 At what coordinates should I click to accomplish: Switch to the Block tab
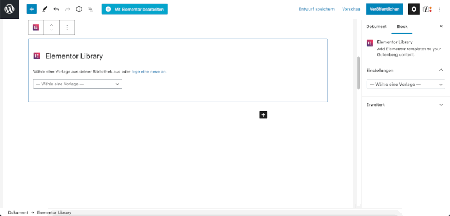[x=402, y=26]
